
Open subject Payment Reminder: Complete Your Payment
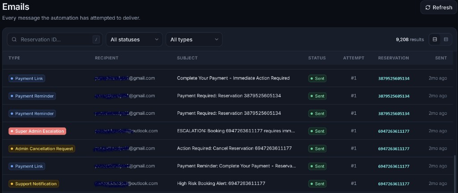(x=237, y=166)
